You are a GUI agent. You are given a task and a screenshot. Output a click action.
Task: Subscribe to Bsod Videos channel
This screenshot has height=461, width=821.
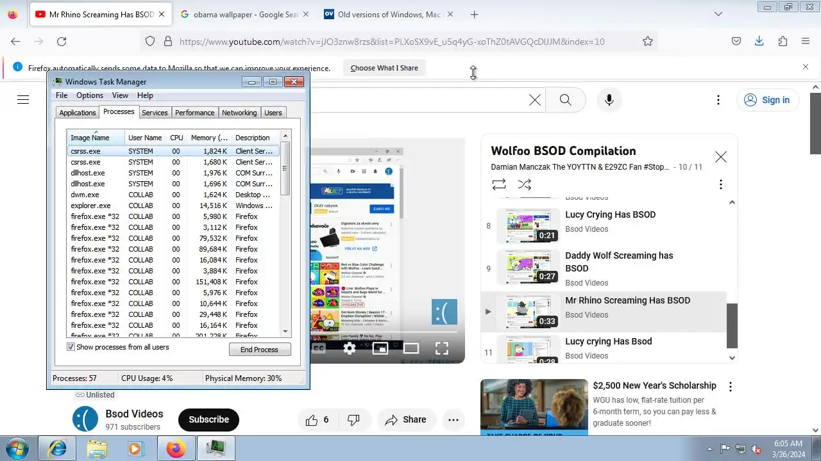click(208, 419)
